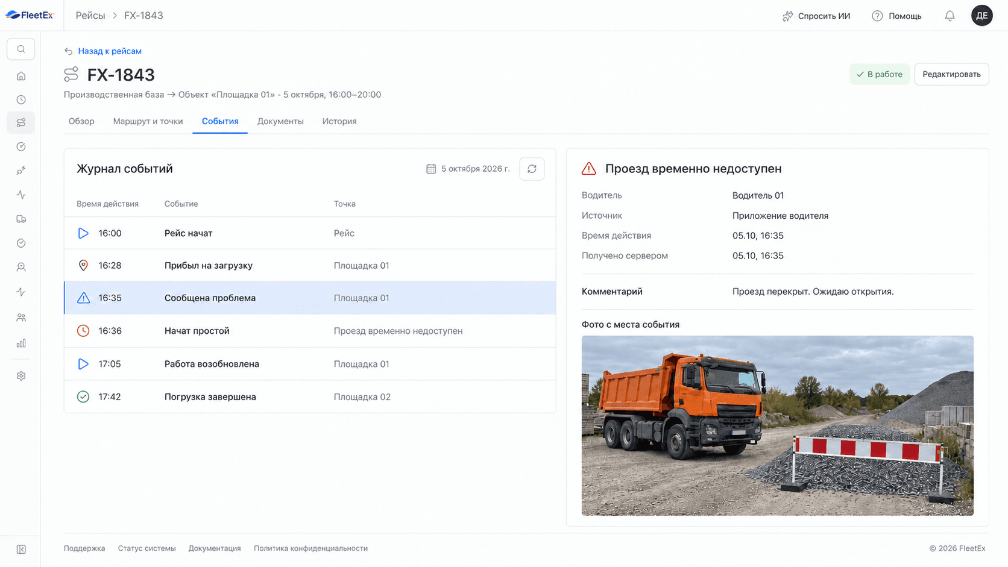Screen dimensions: 1008x567
Task: Open Спросить ИИ assistant
Action: (x=816, y=16)
